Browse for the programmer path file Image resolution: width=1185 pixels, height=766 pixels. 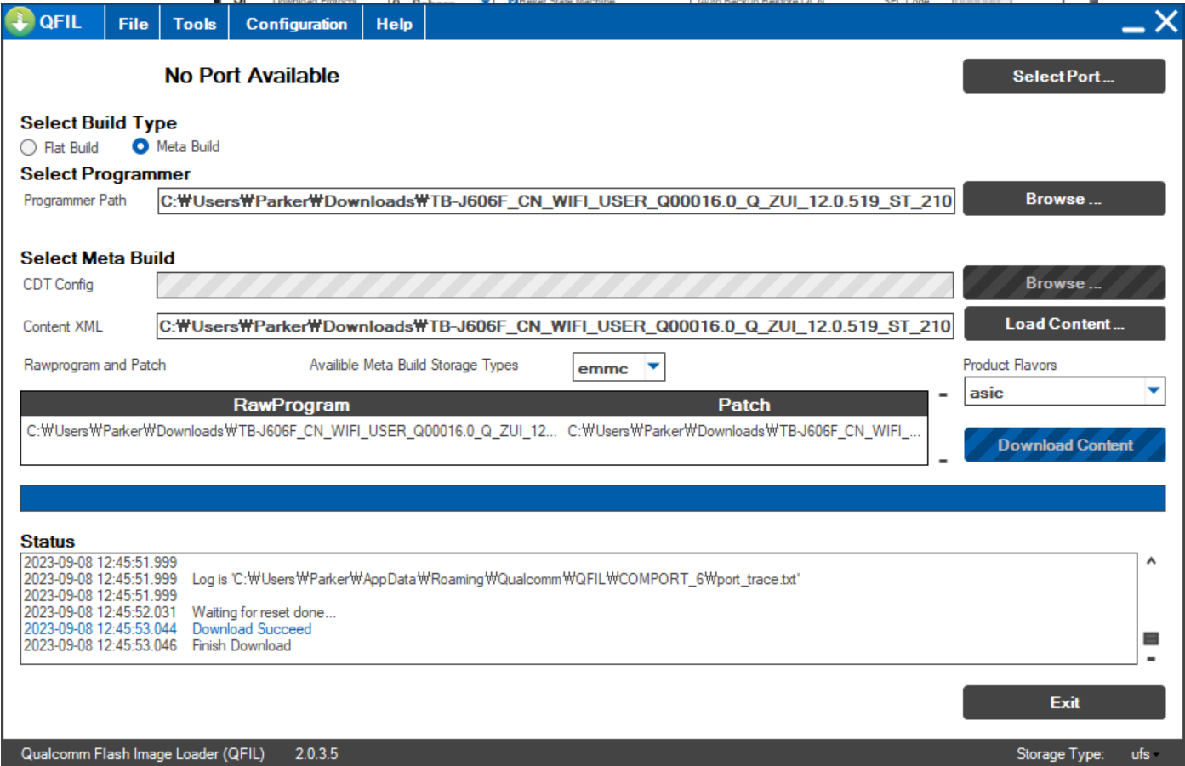pyautogui.click(x=1063, y=198)
